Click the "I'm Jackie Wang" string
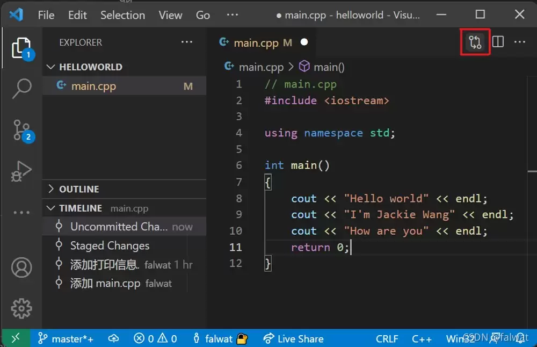This screenshot has height=347, width=537. coord(400,214)
